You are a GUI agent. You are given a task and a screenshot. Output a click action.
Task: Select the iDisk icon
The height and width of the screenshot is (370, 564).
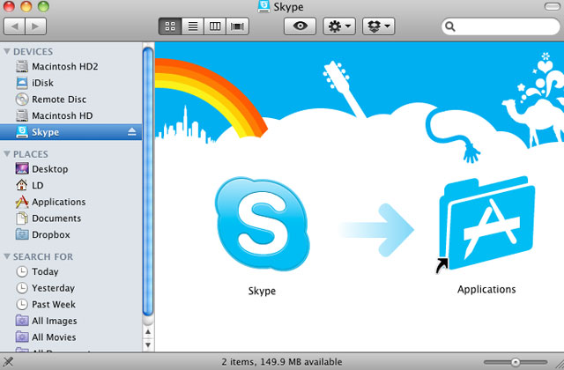[x=22, y=83]
